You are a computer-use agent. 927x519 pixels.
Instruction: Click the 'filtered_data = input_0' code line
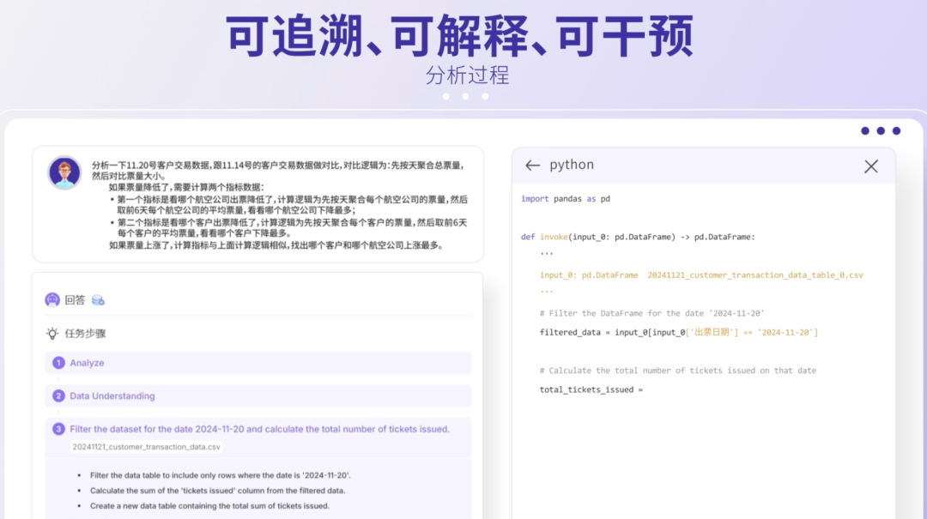(x=679, y=332)
